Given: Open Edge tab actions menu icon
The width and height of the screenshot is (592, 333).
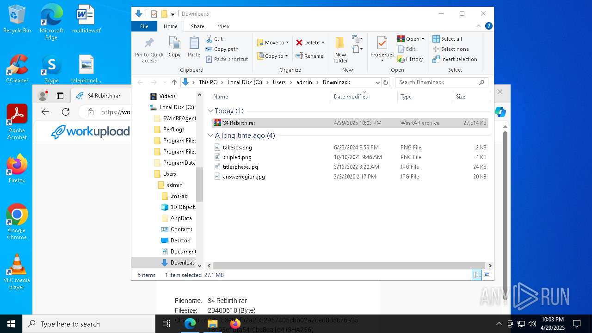Looking at the screenshot, I should coord(60,96).
